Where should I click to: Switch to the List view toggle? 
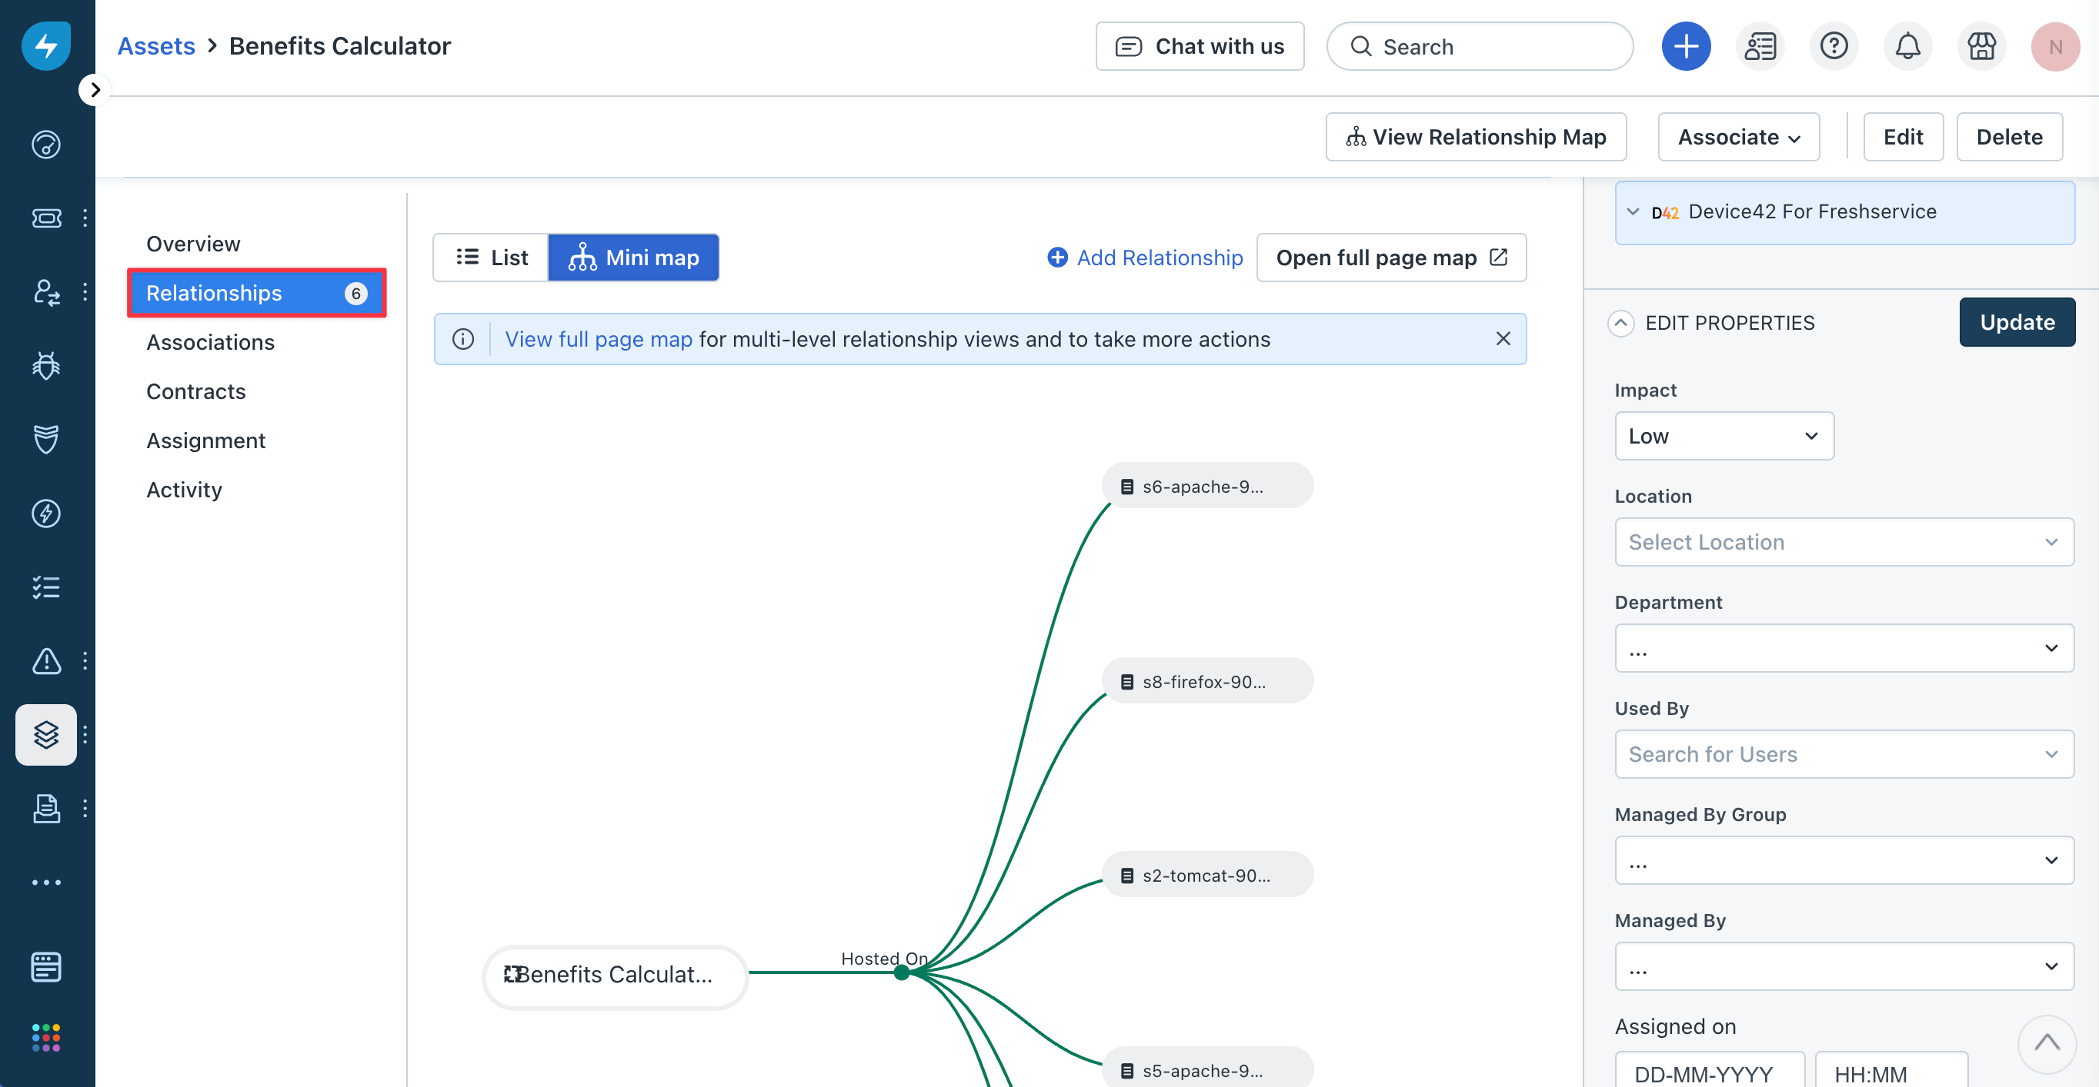pos(489,258)
